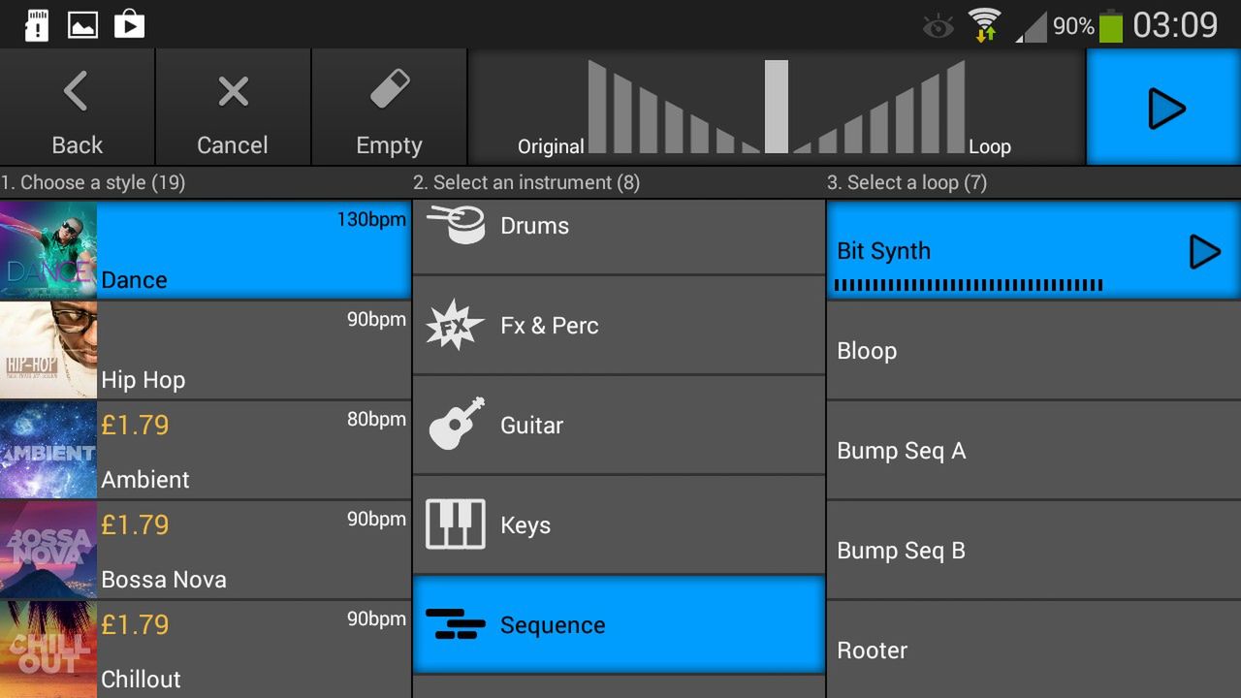Choose the Hip Hop style

[206, 351]
